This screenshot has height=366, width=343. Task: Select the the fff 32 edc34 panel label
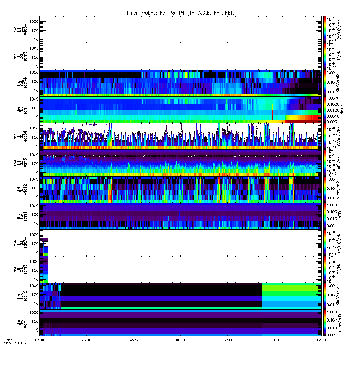[x=20, y=243]
